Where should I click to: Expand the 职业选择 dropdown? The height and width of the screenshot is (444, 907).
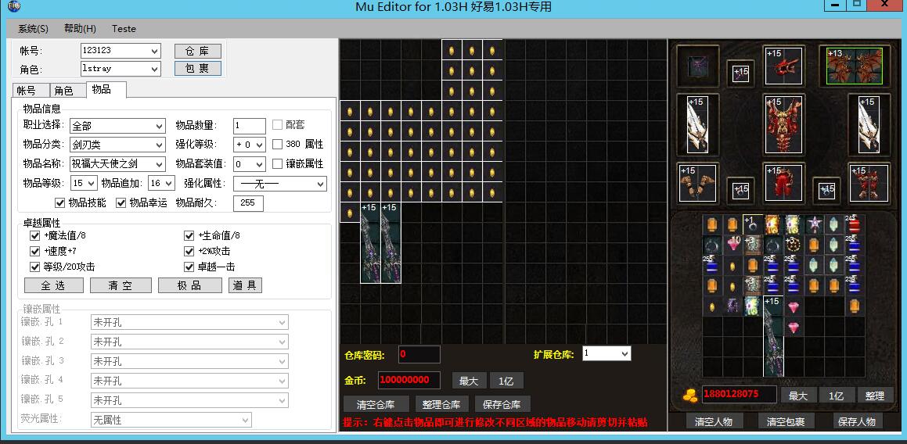coord(117,125)
